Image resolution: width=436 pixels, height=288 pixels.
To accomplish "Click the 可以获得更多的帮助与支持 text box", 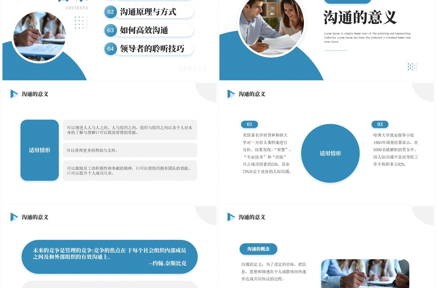I will coord(130,150).
